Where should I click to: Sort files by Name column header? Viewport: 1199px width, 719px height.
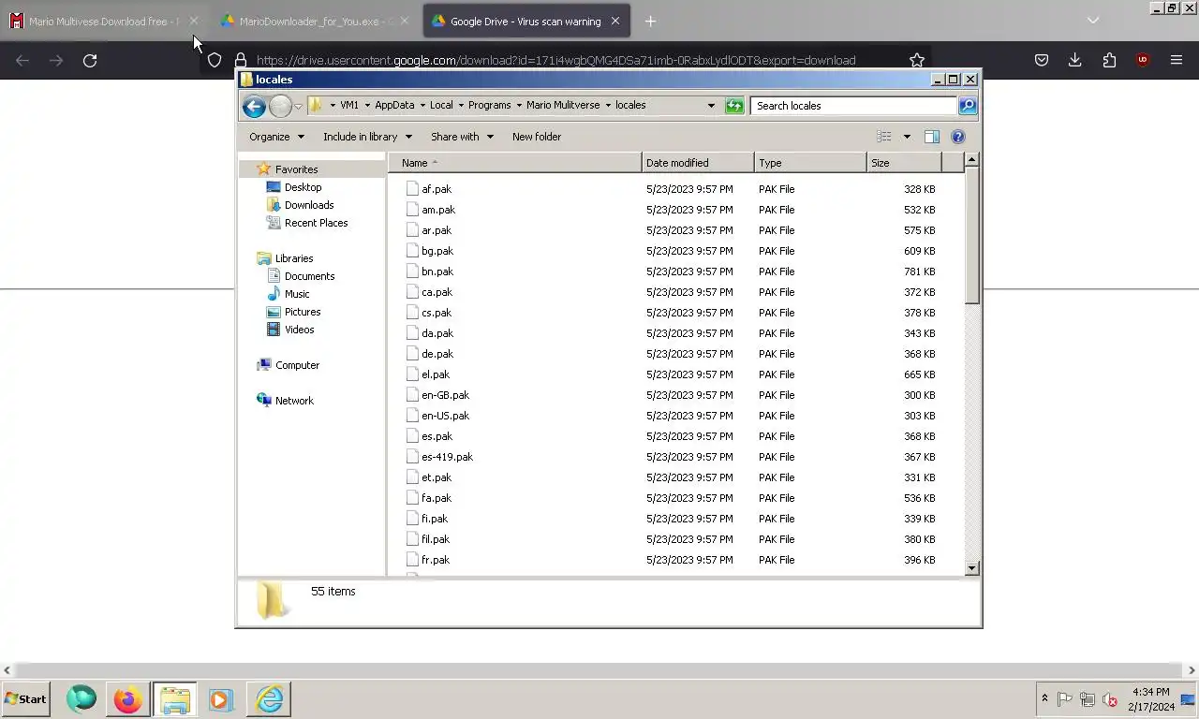pyautogui.click(x=515, y=163)
